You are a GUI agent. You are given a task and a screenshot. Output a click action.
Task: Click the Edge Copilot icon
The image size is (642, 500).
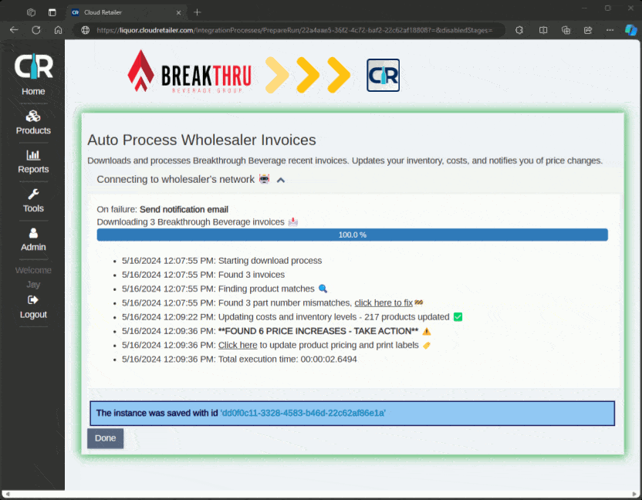click(x=630, y=30)
